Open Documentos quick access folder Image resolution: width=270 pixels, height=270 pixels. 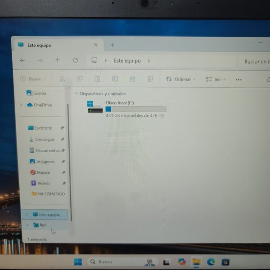tap(45, 150)
